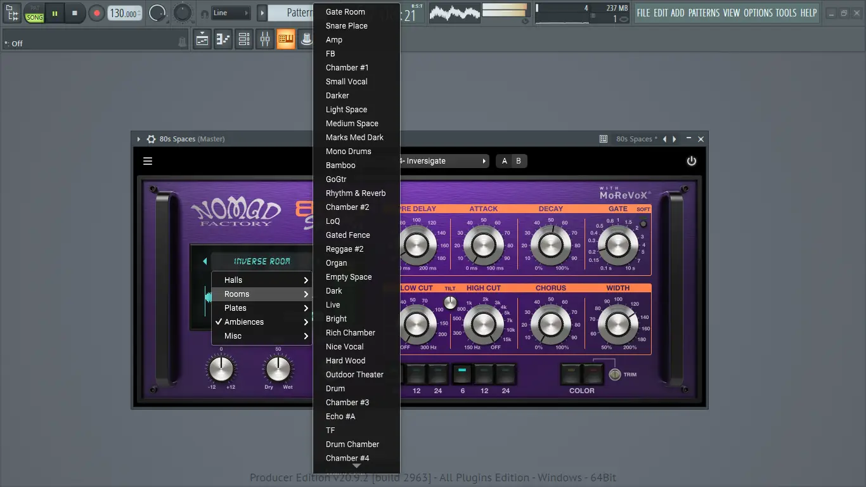This screenshot has width=866, height=487.
Task: Click the Dry/Wet mix knob
Action: (x=278, y=368)
